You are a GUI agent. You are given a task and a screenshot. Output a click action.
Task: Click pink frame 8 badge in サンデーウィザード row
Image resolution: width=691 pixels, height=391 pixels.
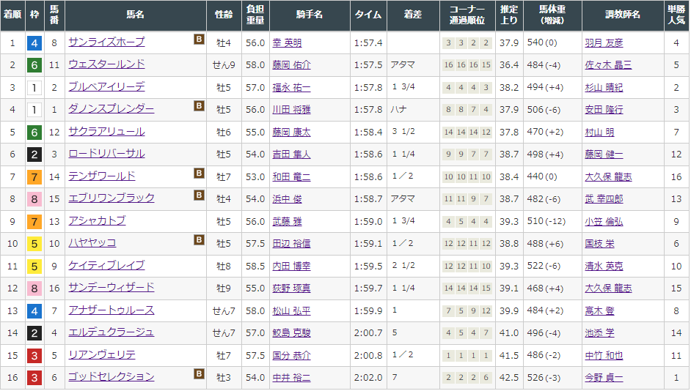click(34, 288)
